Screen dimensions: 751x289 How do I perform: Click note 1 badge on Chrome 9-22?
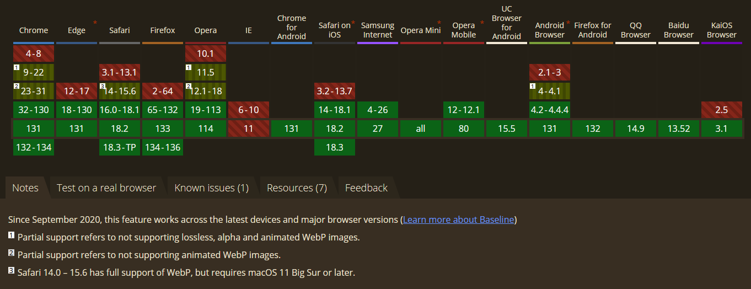click(x=17, y=68)
